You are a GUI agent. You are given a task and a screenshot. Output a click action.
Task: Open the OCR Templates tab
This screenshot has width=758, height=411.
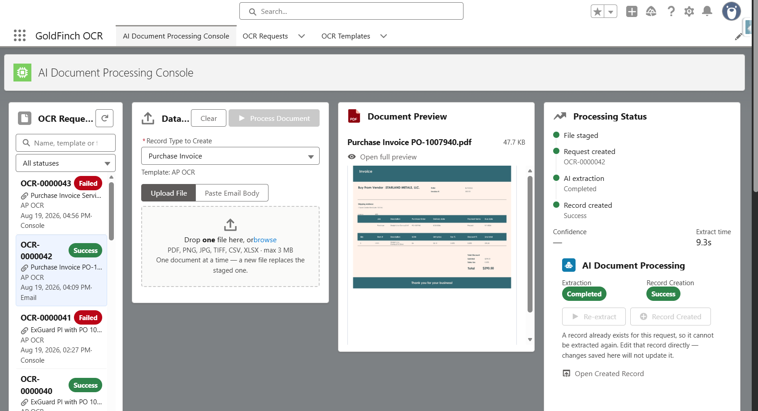[x=346, y=36]
